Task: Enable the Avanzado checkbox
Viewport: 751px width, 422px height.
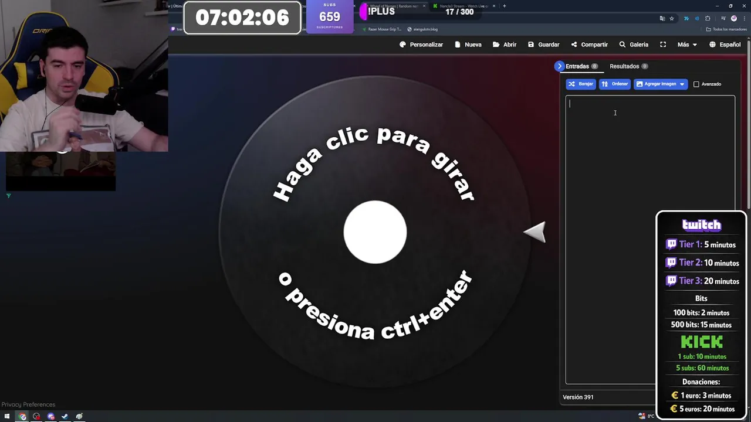Action: [x=696, y=84]
